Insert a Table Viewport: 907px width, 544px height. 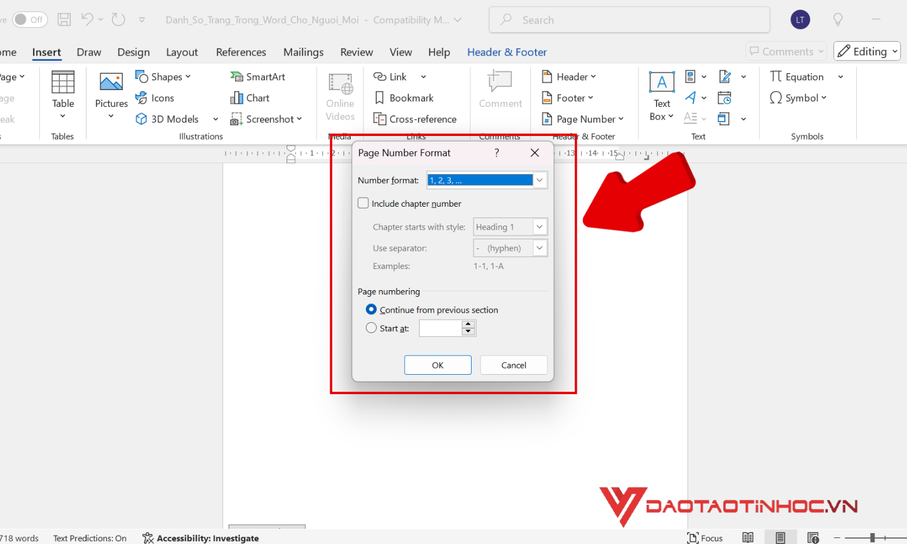63,96
